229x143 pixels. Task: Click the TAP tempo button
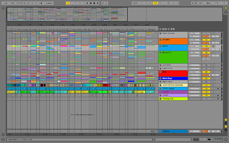click(x=12, y=3)
